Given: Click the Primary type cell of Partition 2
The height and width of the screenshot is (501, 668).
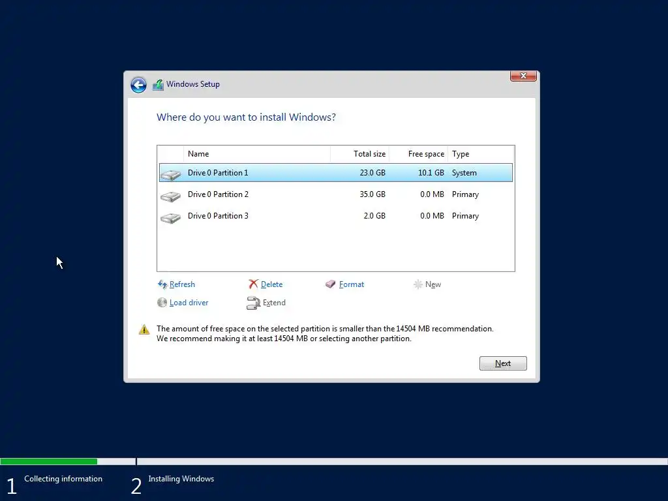Looking at the screenshot, I should (x=465, y=194).
